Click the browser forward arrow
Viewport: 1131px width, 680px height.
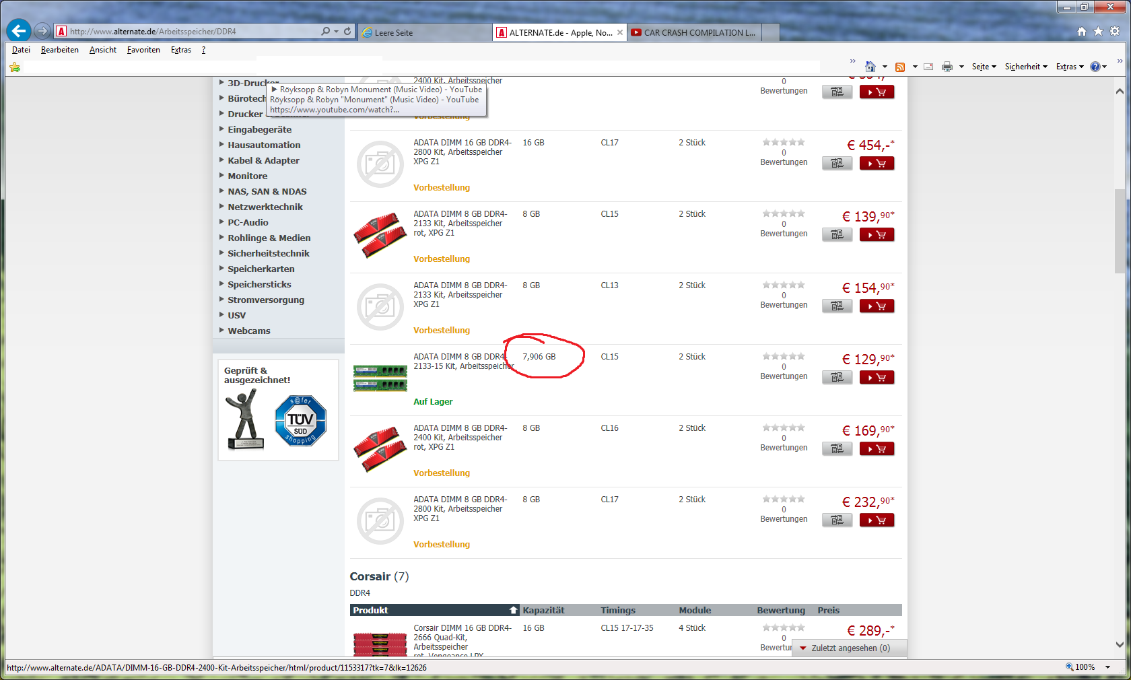coord(42,31)
